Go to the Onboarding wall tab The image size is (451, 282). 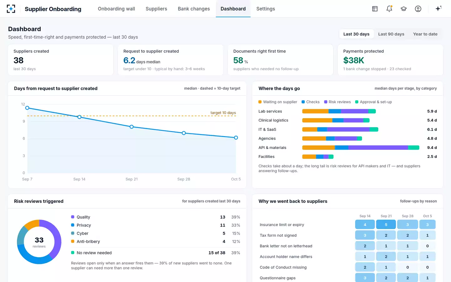point(117,9)
